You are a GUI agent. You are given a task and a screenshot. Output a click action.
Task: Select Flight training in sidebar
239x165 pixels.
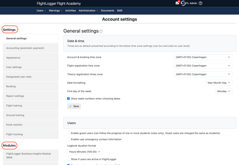tap(31, 105)
